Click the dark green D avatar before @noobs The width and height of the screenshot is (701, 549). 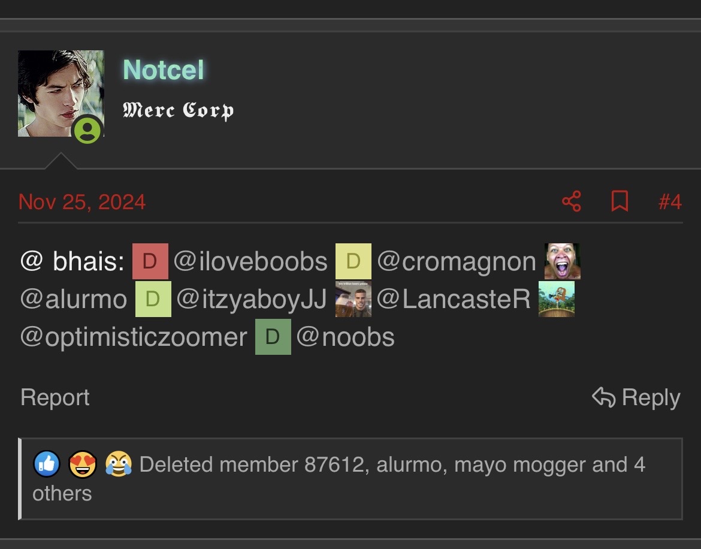(x=273, y=337)
